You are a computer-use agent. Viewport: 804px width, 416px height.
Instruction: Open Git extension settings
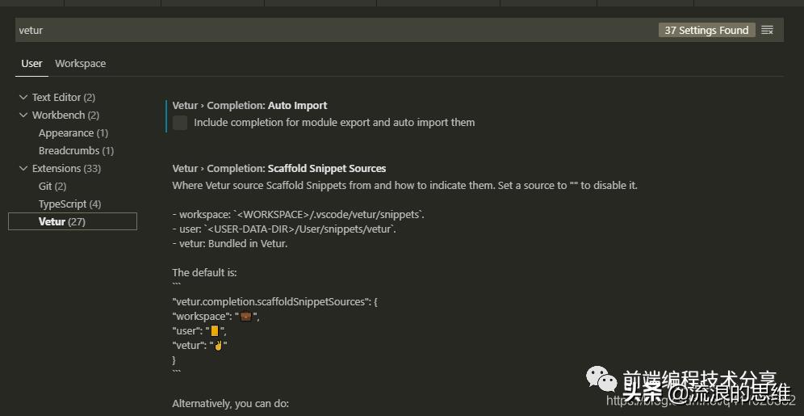[x=52, y=187]
